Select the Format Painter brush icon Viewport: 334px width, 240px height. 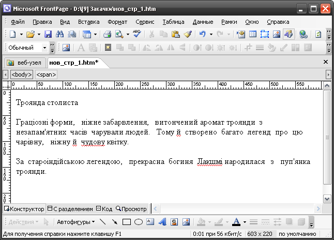click(187, 35)
